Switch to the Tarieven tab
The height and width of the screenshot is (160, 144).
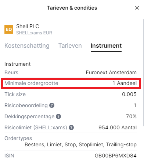70,46
